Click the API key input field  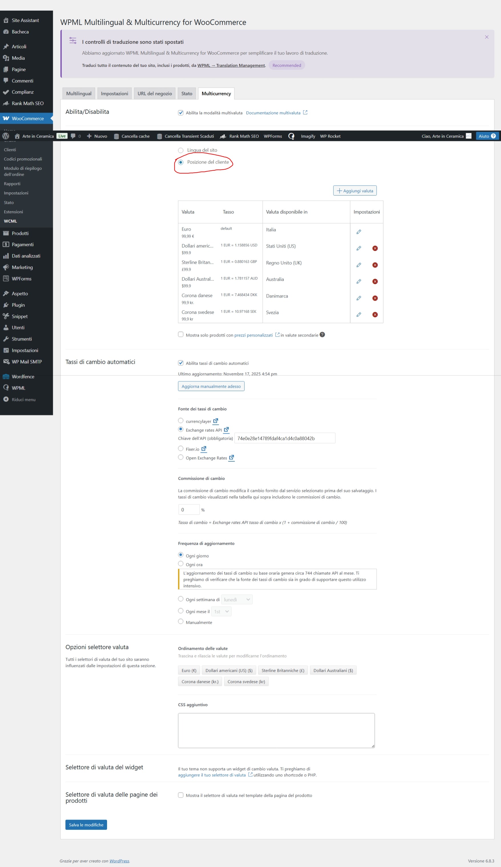point(285,438)
